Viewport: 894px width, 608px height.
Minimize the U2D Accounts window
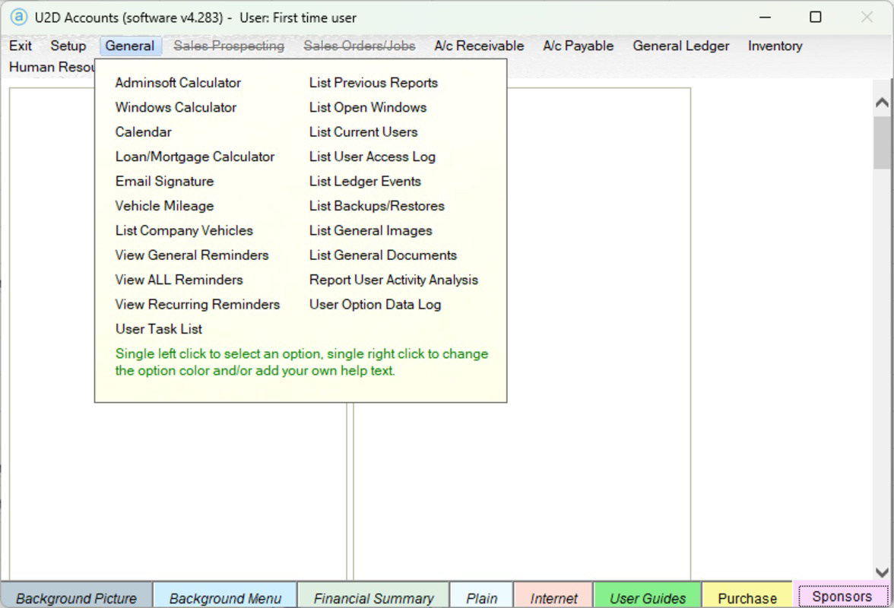pyautogui.click(x=765, y=17)
